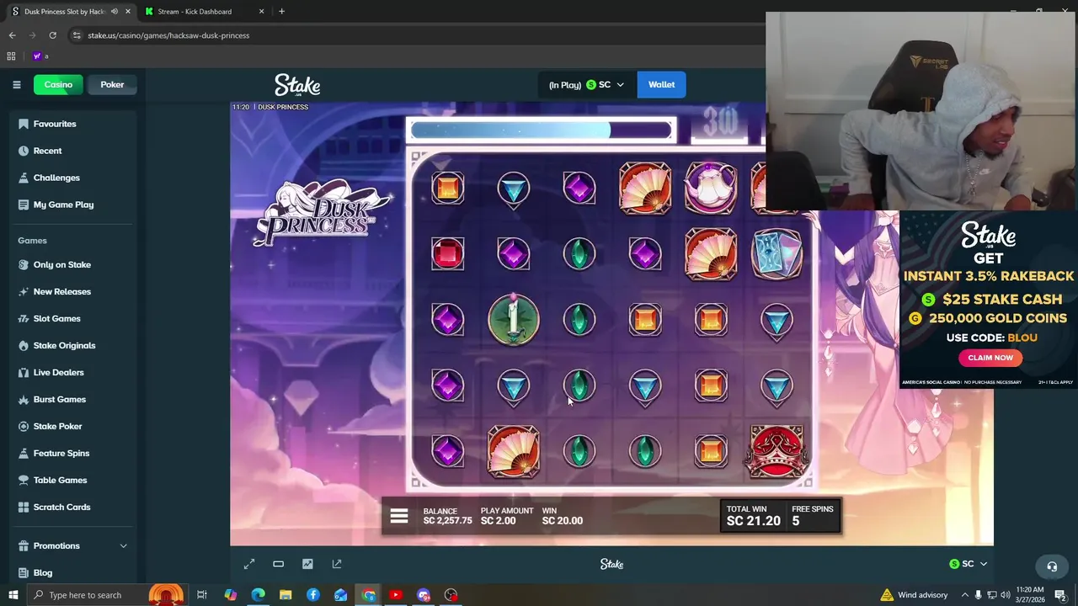Open My Game Play page
Image resolution: width=1078 pixels, height=606 pixels.
(x=63, y=205)
